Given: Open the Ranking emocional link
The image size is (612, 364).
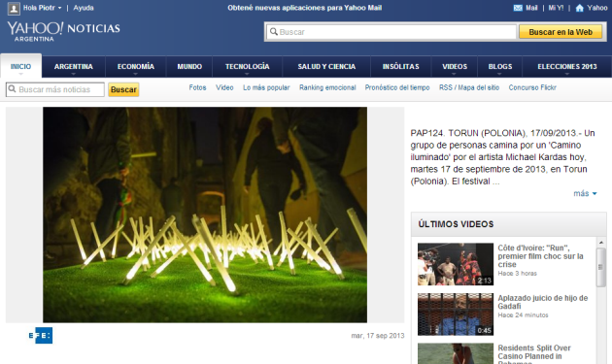Looking at the screenshot, I should (327, 87).
